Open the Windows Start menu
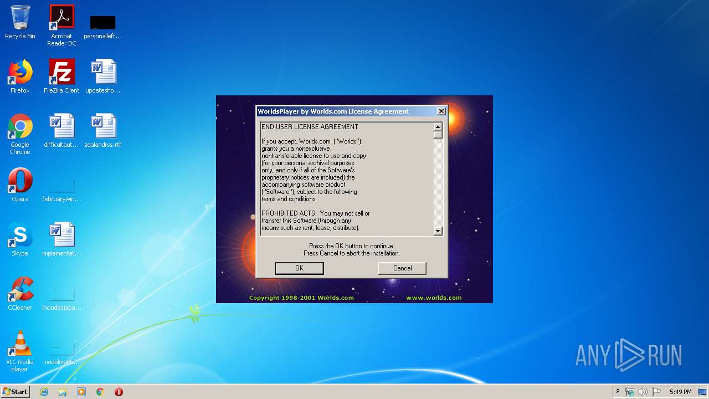The width and height of the screenshot is (709, 399). tap(15, 392)
